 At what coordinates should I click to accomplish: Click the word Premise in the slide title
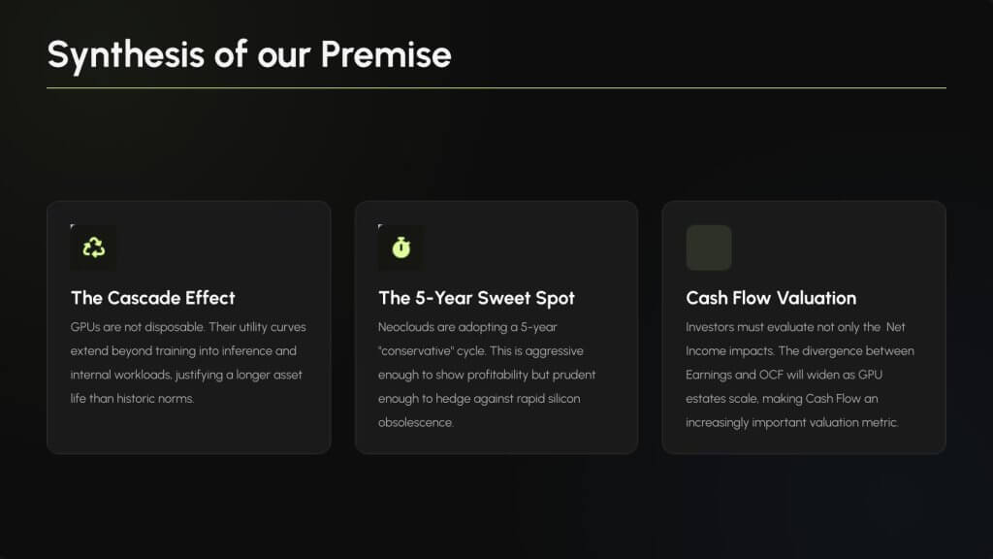click(x=386, y=54)
